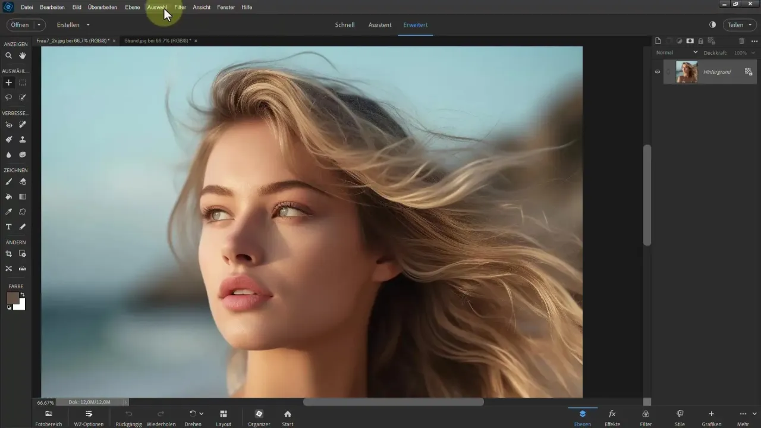This screenshot has height=428, width=761.
Task: Open the Organizer from the bottom bar
Action: [x=259, y=418]
